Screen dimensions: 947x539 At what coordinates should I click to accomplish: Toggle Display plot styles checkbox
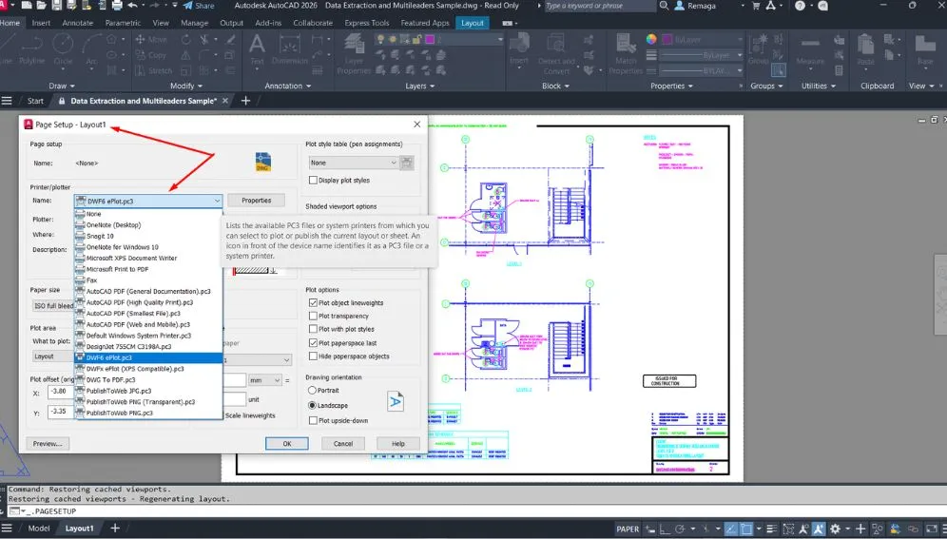click(314, 180)
